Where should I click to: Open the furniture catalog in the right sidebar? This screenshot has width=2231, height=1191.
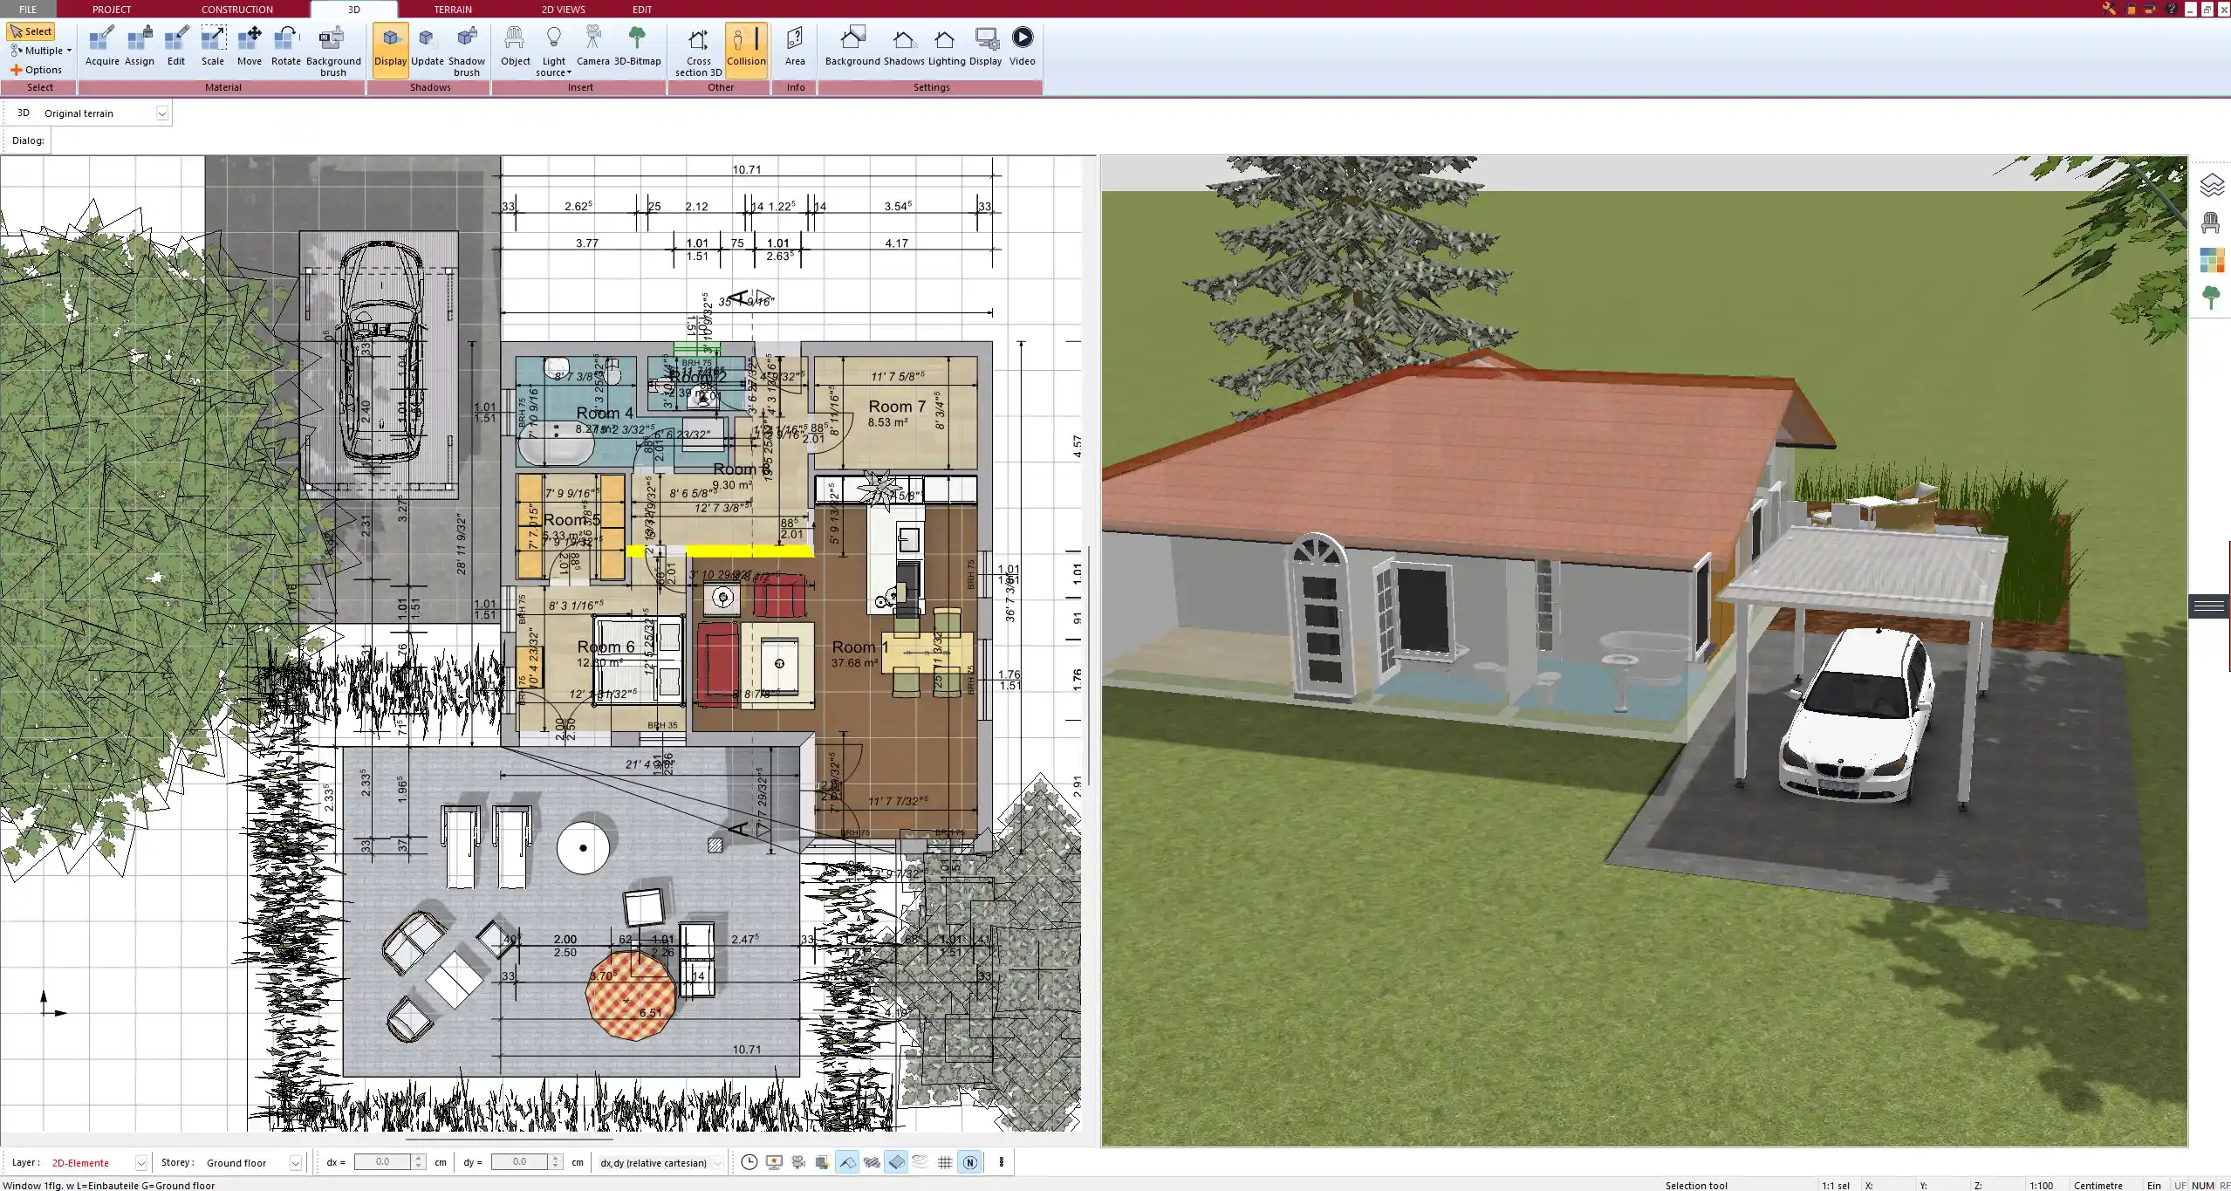click(x=2214, y=222)
